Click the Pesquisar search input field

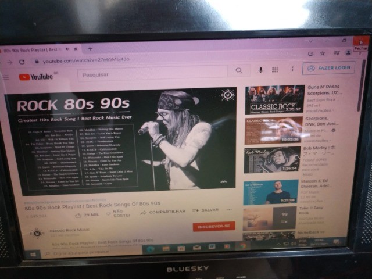tap(152, 74)
